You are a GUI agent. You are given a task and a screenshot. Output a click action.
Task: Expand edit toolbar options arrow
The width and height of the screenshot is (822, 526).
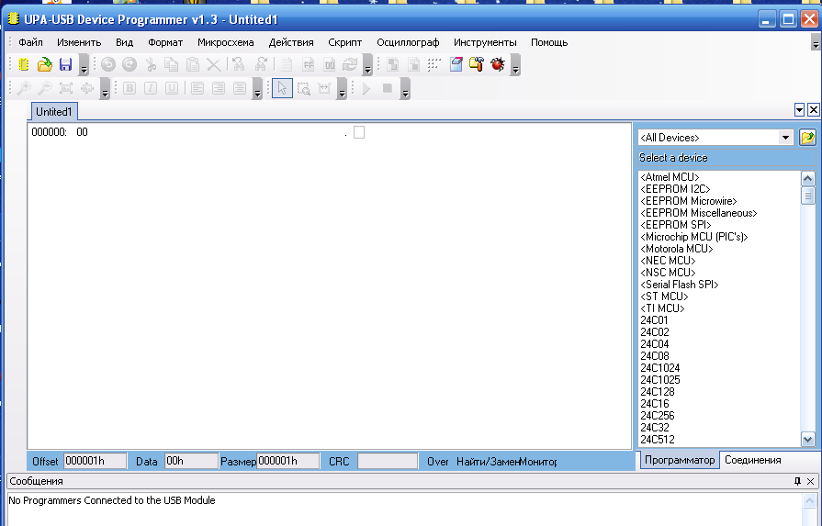pyautogui.click(x=367, y=65)
